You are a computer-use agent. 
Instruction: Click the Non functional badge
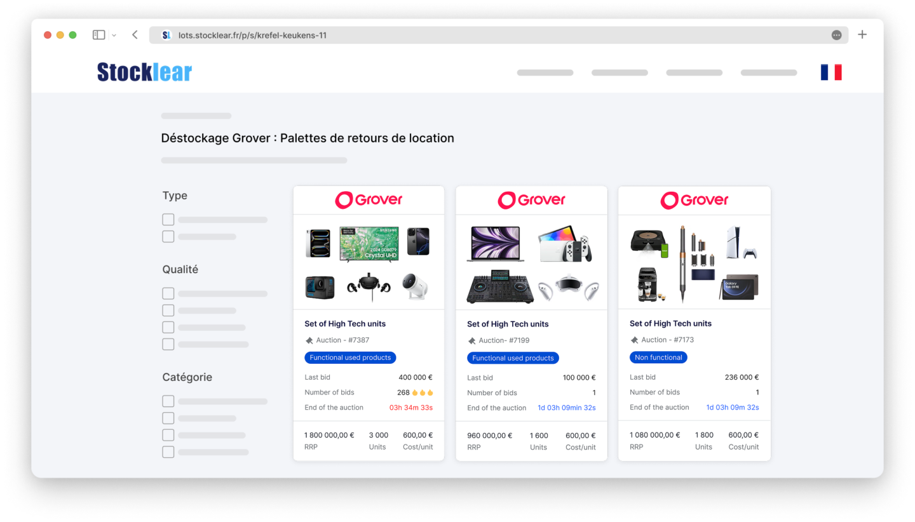pos(658,358)
